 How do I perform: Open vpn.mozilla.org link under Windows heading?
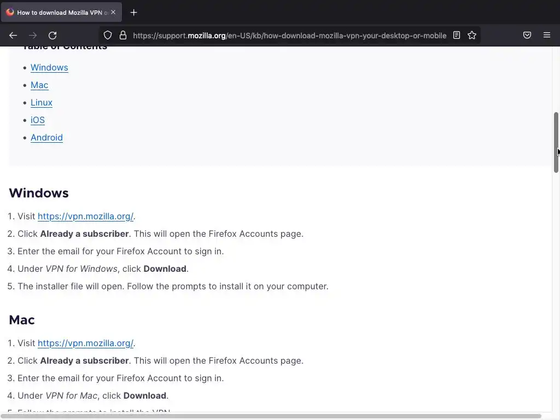[x=85, y=217]
